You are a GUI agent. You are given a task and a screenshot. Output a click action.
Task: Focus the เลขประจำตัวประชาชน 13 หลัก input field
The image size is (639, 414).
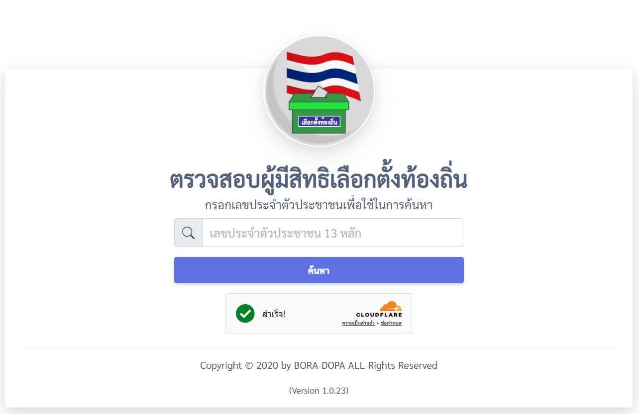pos(328,232)
